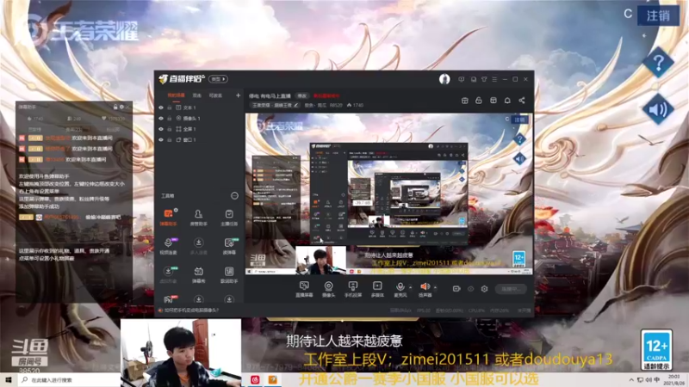Screen dimensions: 689x387
Task: Click the stream preview canvas thumbnail
Action: coord(388,193)
